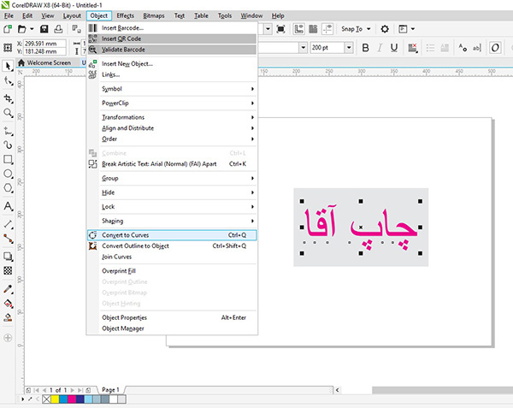The image size is (513, 408).
Task: Select the Polygon tool
Action: tap(8, 188)
